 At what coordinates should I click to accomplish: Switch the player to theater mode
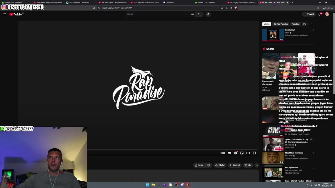click(248, 153)
